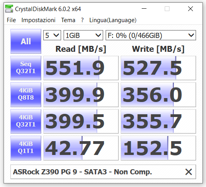Start the 4KiB Q8T8 test
Screen dimensions: 206x187
[x=26, y=94]
